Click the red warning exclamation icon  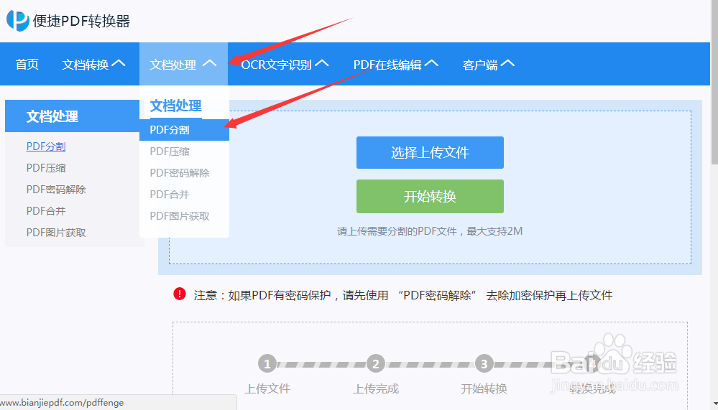[x=180, y=294]
